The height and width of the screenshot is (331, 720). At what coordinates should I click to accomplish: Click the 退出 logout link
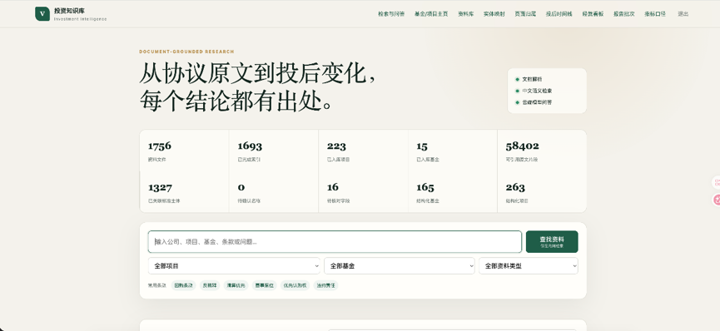coord(683,14)
